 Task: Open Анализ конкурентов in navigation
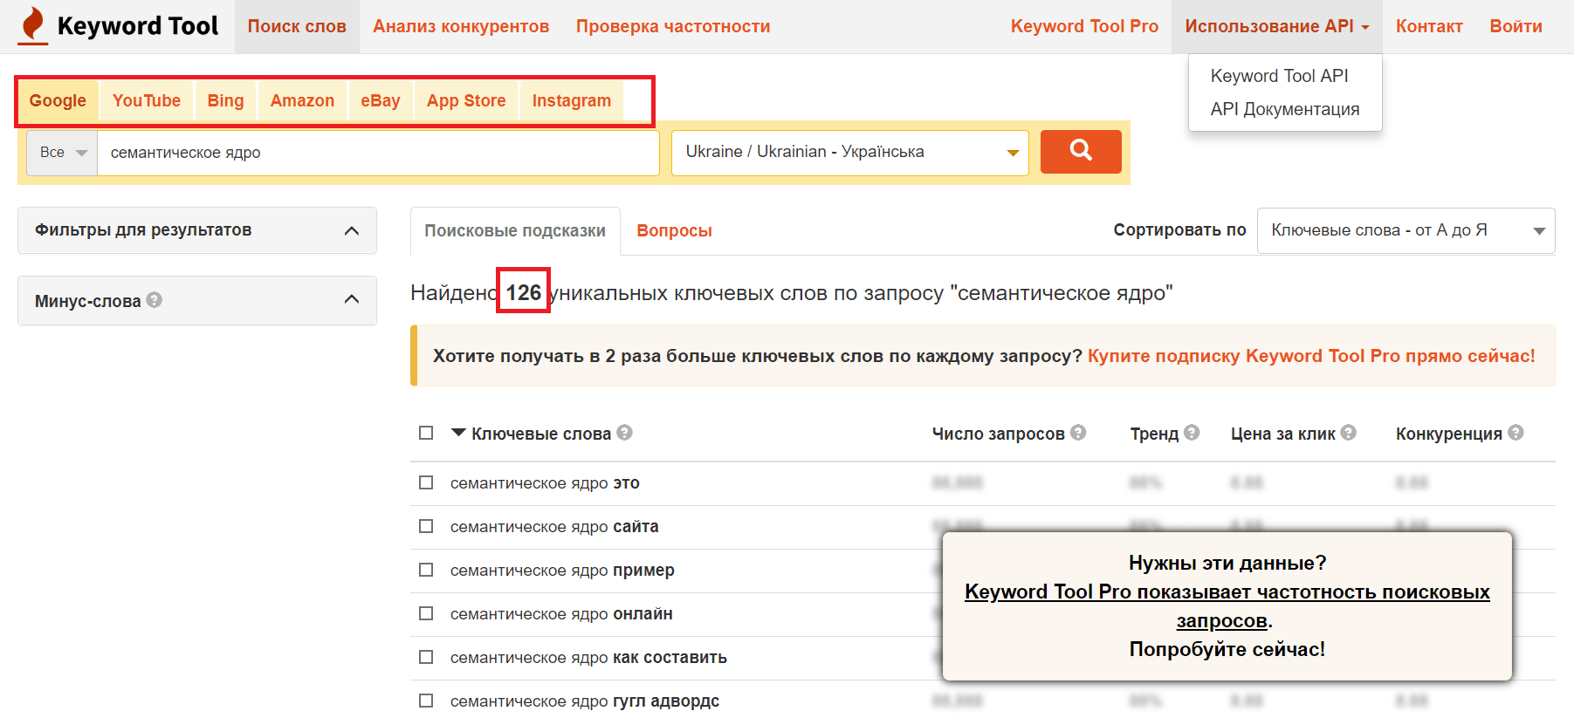[x=461, y=26]
